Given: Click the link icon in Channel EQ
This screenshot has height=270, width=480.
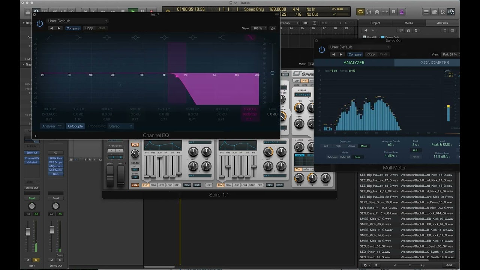Looking at the screenshot, I should [x=273, y=28].
